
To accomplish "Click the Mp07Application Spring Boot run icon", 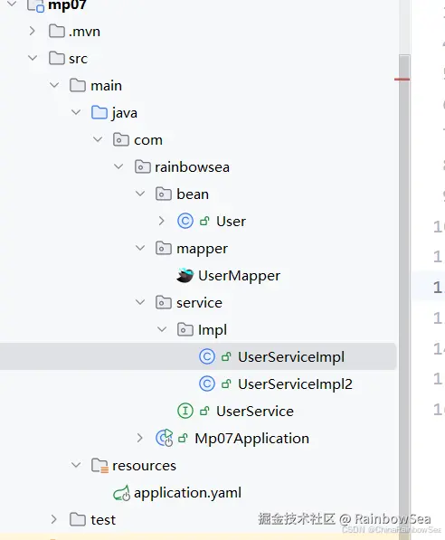I will [165, 438].
